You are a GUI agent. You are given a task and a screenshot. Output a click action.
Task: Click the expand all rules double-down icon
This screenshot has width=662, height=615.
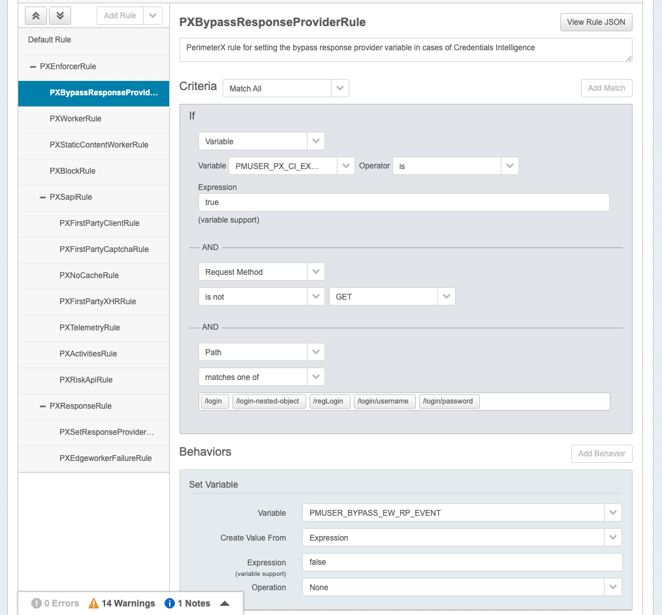[60, 16]
